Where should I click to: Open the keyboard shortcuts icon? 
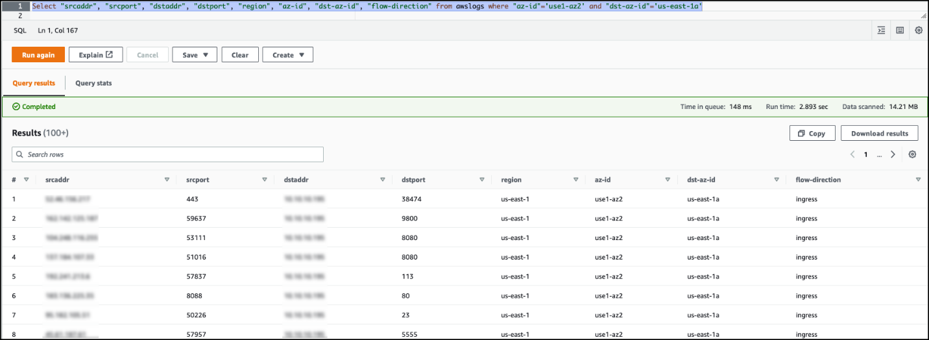(900, 30)
